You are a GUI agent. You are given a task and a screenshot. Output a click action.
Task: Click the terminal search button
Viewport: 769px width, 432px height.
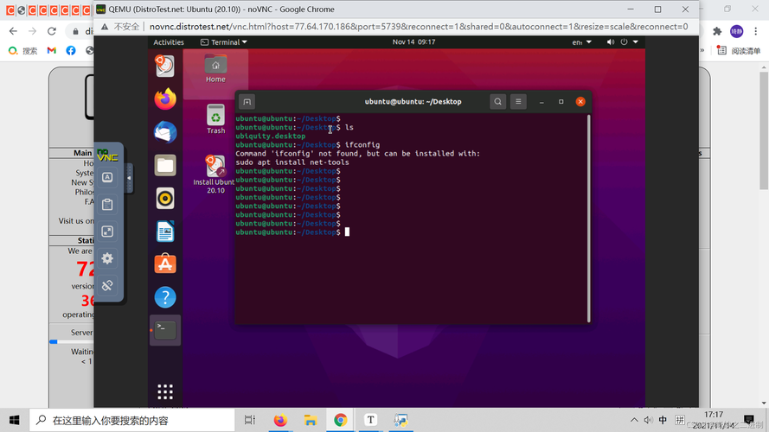(x=498, y=102)
